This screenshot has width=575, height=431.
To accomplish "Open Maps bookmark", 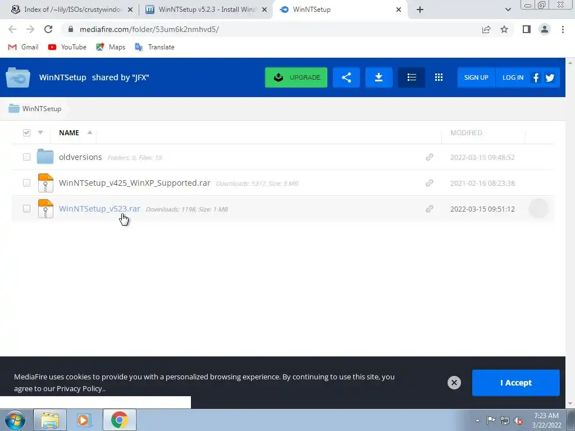I will click(111, 47).
